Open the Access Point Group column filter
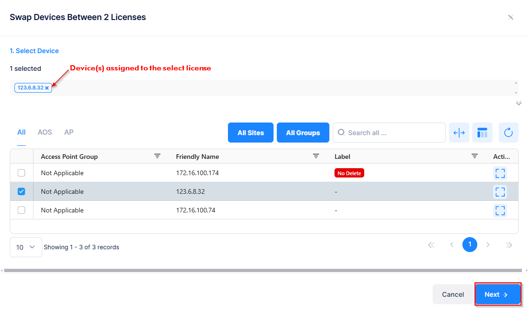 click(157, 156)
